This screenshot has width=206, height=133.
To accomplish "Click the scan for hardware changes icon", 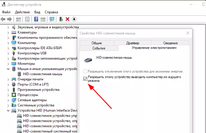I will [x=52, y=19].
